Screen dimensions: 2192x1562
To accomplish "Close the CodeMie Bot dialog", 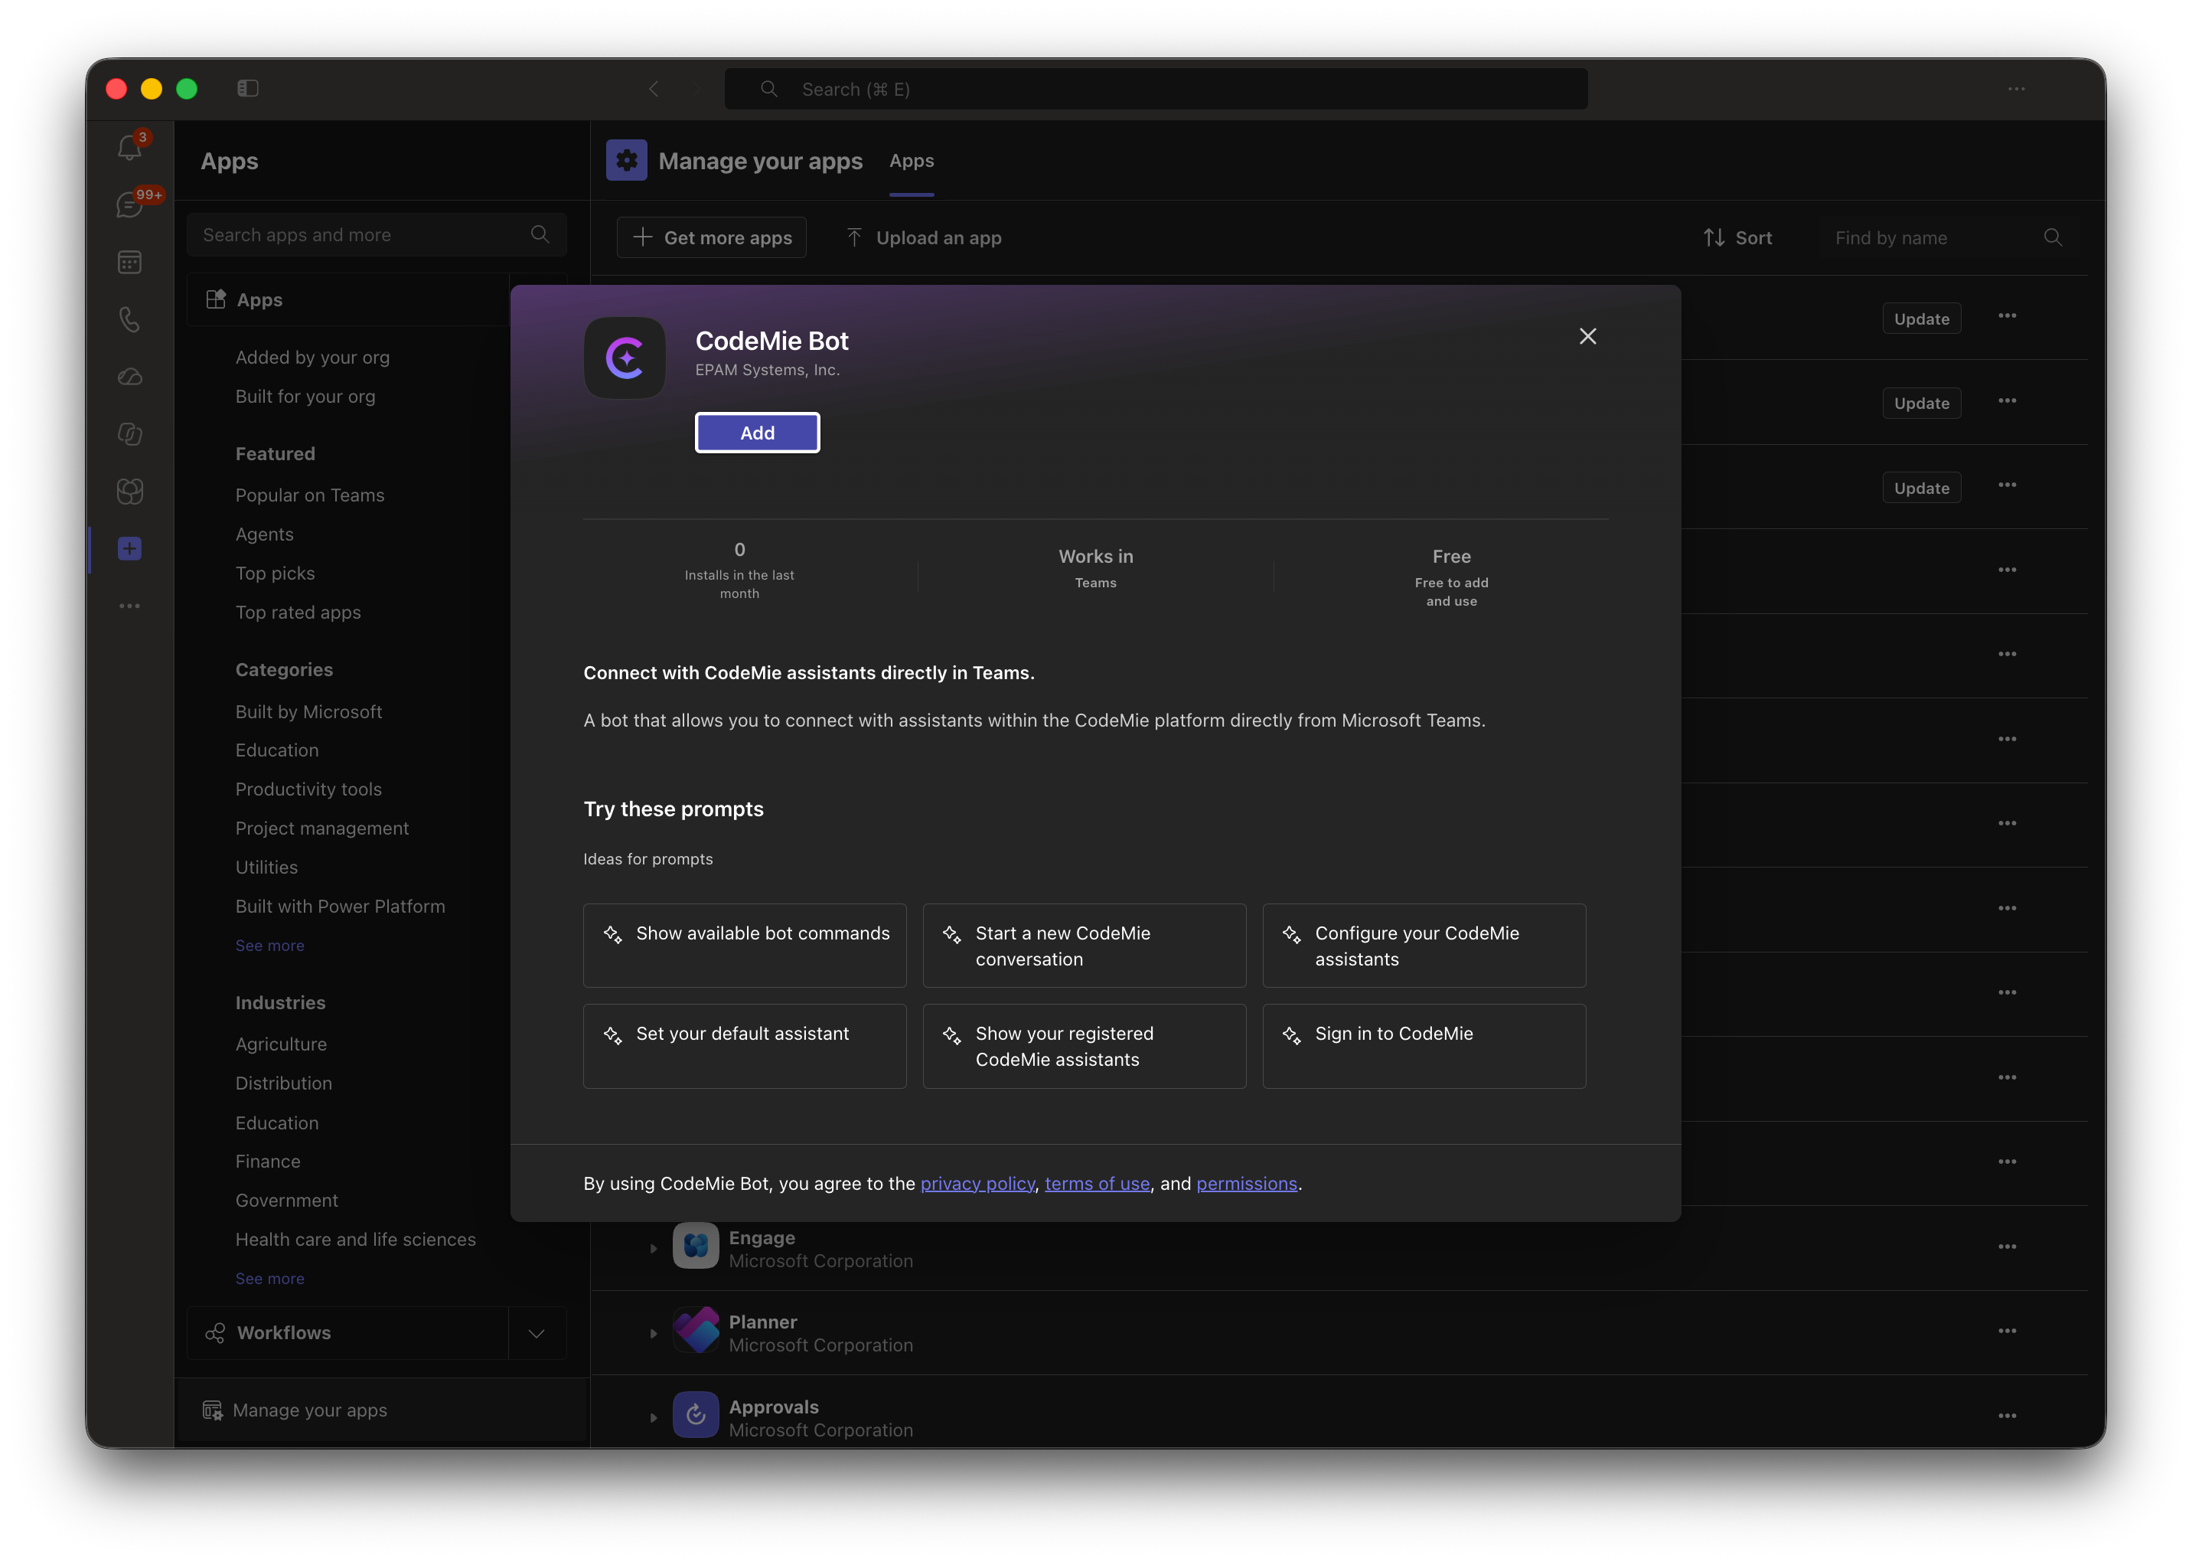I will (x=1588, y=337).
